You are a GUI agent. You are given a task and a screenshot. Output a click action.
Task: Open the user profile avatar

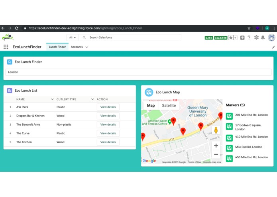(x=271, y=37)
